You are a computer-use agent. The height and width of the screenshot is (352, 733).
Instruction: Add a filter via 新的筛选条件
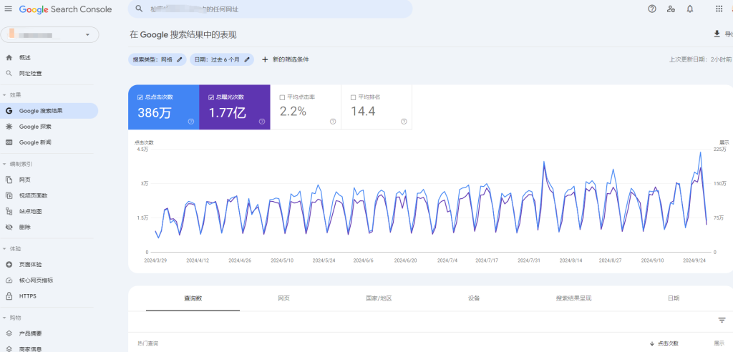tap(285, 59)
